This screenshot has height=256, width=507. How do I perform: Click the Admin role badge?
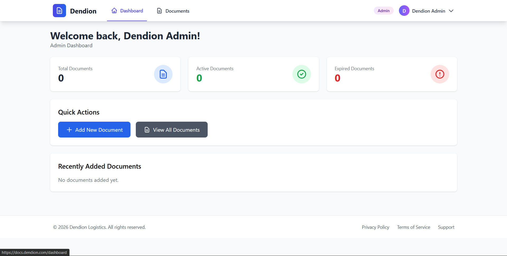383,11
